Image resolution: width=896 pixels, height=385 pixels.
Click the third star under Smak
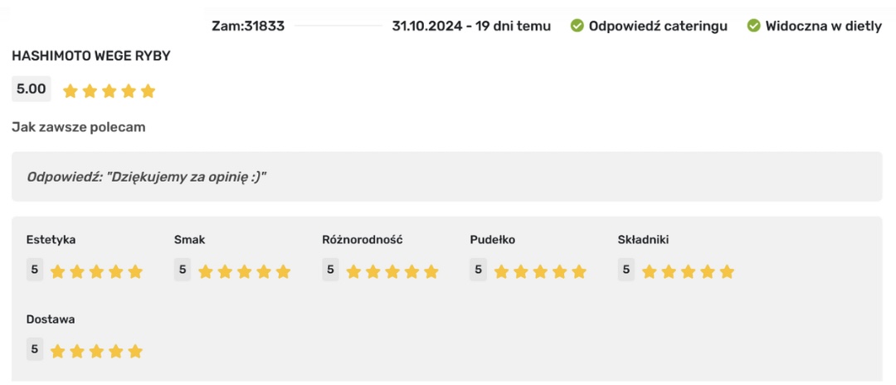coord(244,271)
